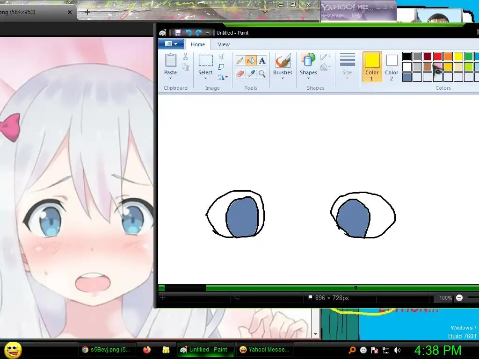The image size is (479, 359).
Task: Undo the last action in Paint
Action: 189,33
